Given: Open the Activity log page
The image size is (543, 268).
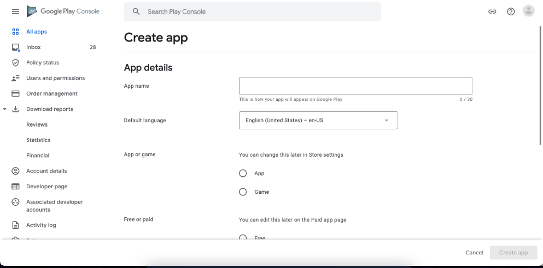Looking at the screenshot, I should point(41,225).
